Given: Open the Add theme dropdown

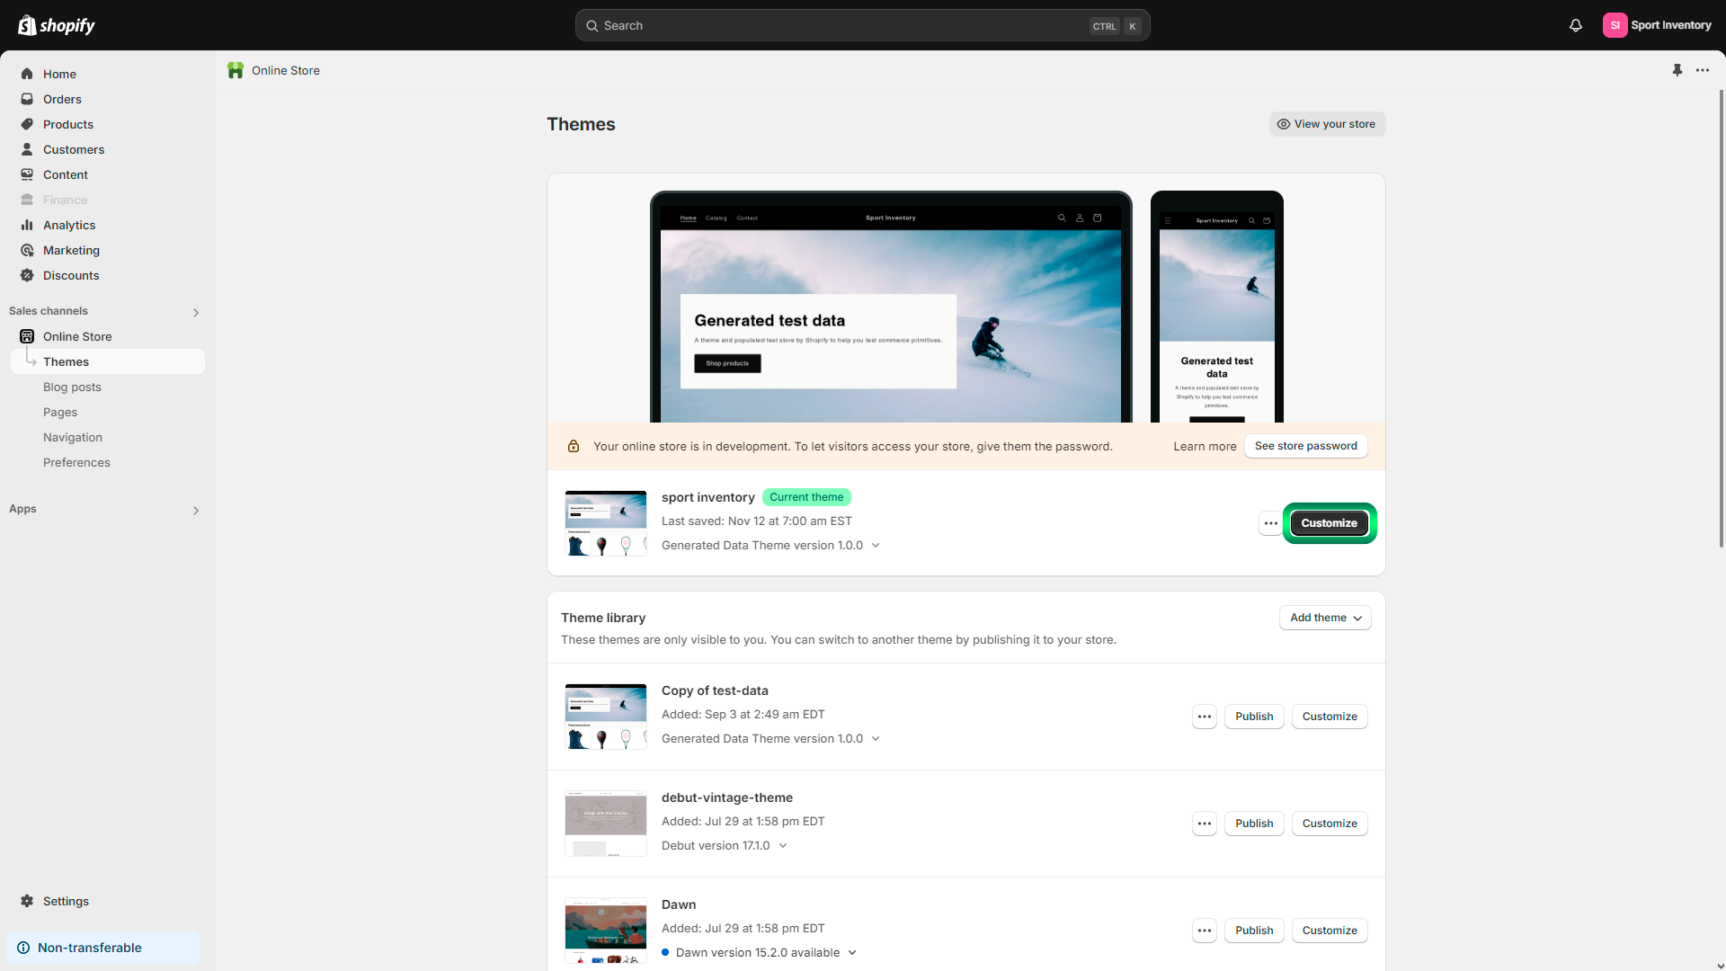Looking at the screenshot, I should [x=1325, y=618].
